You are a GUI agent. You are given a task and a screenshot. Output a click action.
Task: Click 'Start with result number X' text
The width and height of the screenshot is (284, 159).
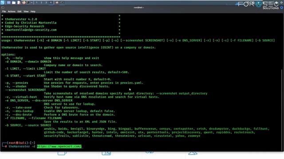point(78,79)
